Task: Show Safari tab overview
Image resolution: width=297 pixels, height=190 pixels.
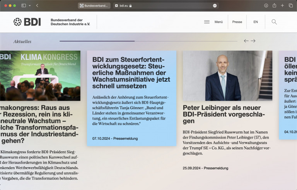Action: coord(291,6)
